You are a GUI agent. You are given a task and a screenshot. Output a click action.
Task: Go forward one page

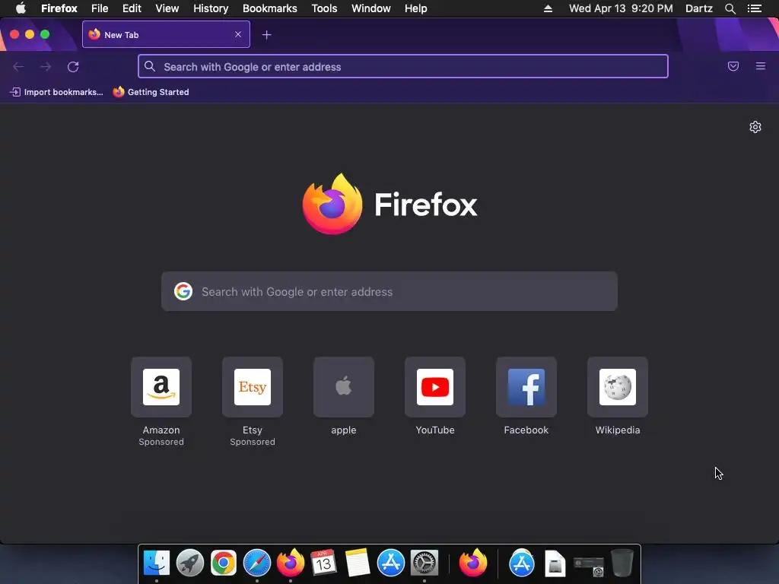[46, 67]
